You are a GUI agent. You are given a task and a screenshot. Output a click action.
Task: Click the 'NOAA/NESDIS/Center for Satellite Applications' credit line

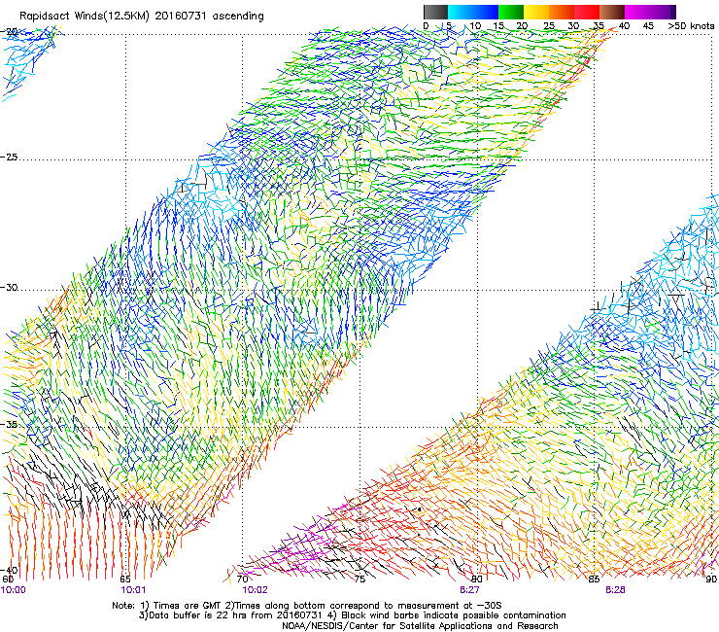click(x=420, y=626)
